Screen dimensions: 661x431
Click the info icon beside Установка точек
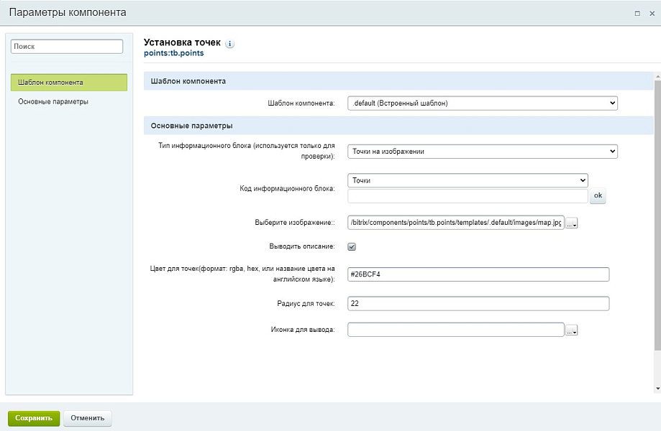coord(230,44)
